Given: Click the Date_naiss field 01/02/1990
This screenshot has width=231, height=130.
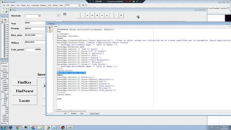Looking at the screenshot, I should coord(33,35).
